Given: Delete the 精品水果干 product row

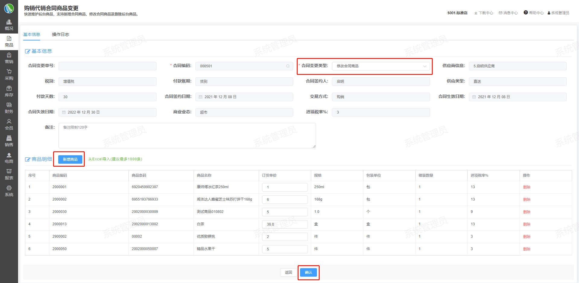Looking at the screenshot, I should [527, 249].
